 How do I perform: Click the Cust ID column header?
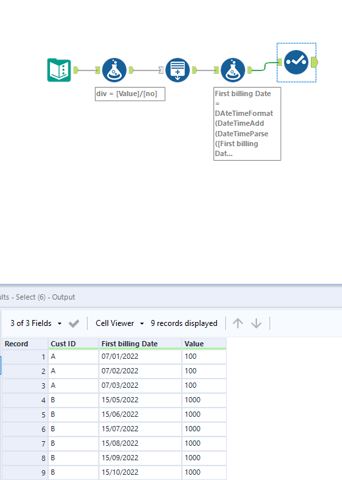(73, 344)
